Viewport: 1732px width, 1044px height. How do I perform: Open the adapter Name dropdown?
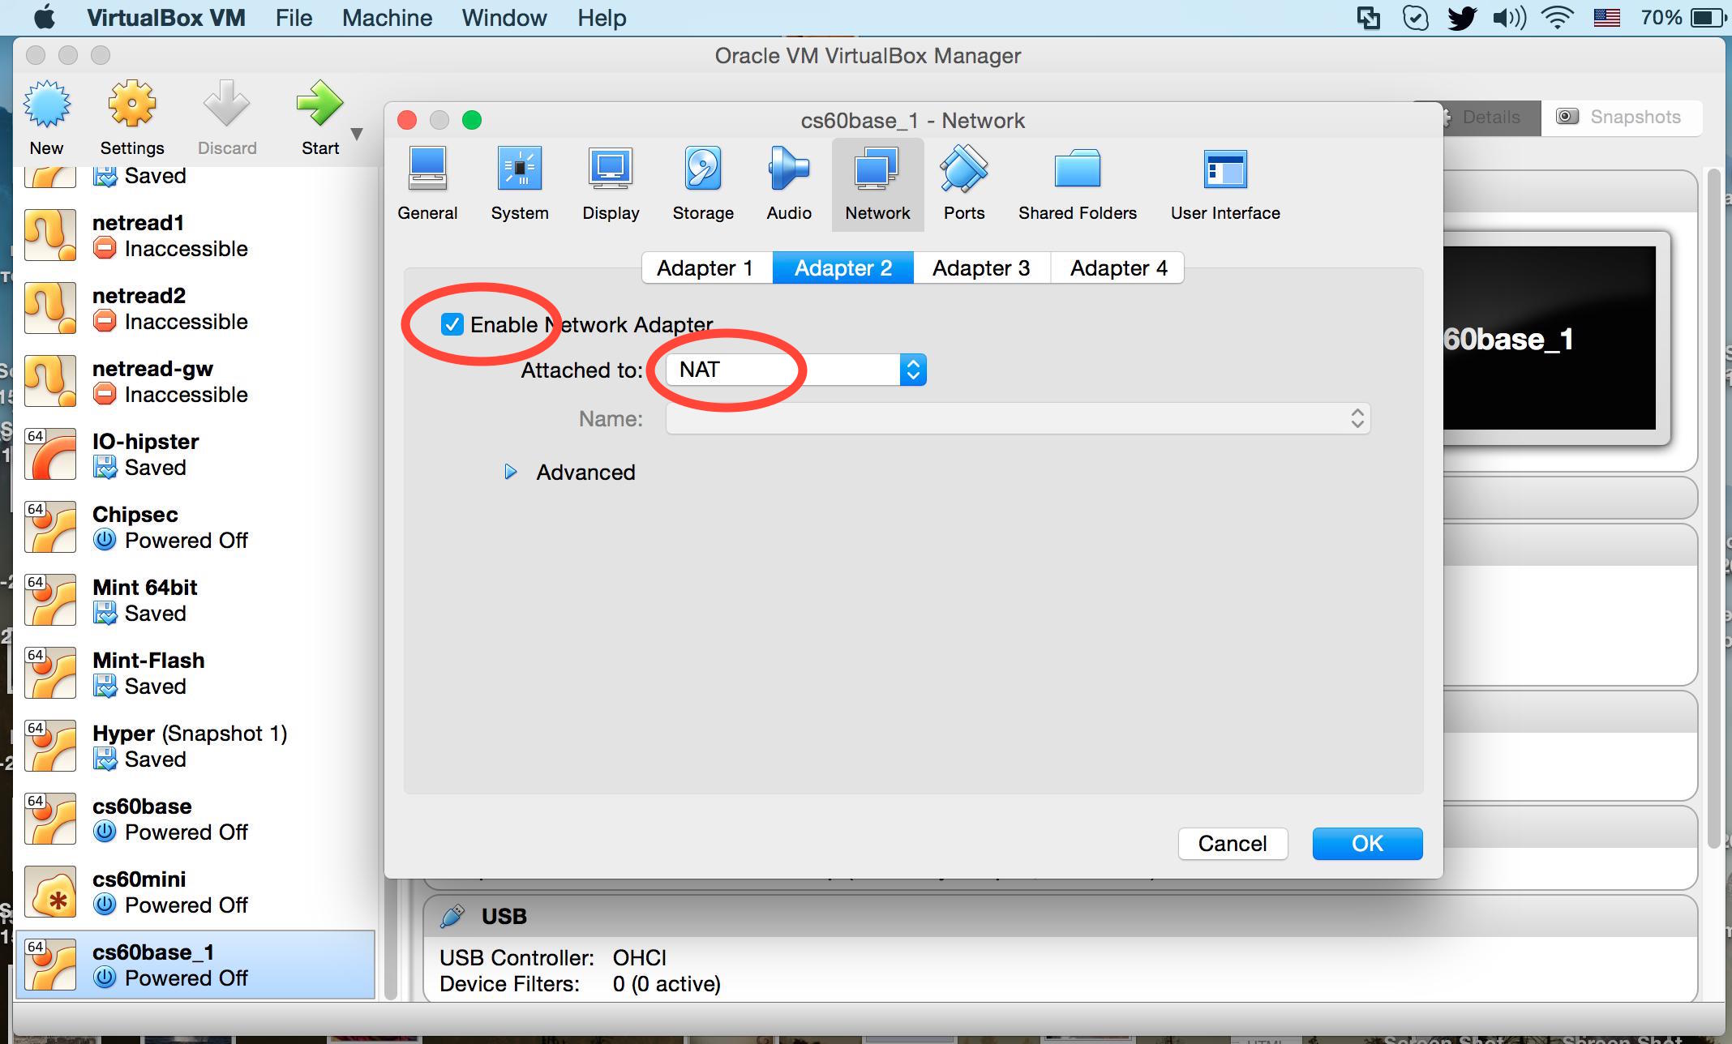1018,418
